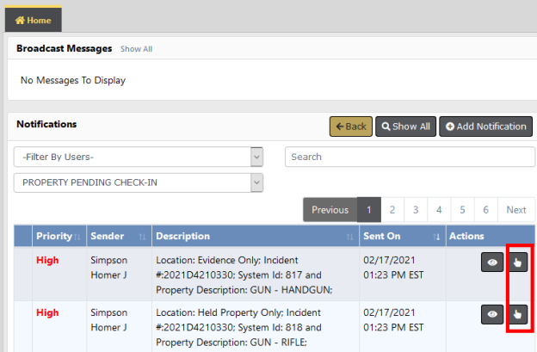Click the Next page button
This screenshot has height=352, width=537.
tap(515, 210)
